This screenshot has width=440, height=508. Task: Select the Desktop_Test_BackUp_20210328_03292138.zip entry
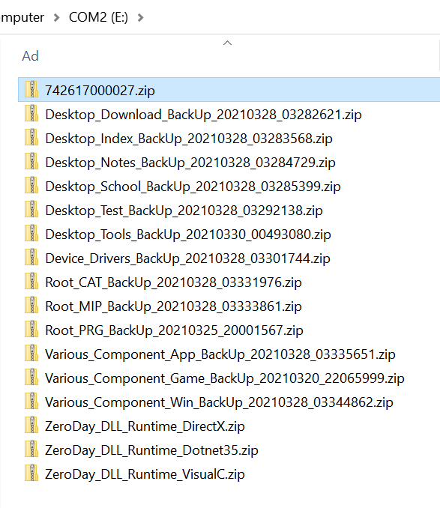click(x=184, y=211)
